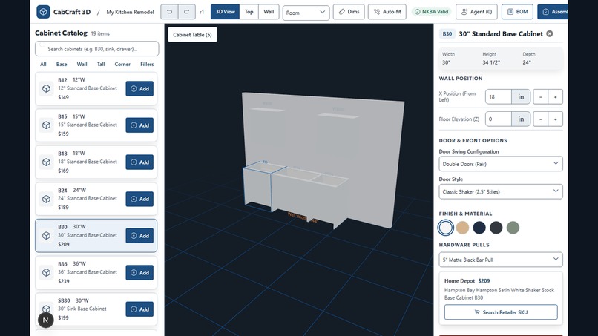Viewport: 598px width, 336px height.
Task: Click the 'My Kitchen Remodel' project name
Action: pos(130,12)
